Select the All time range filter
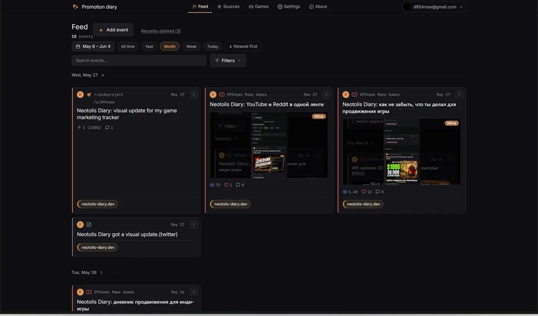The image size is (538, 316). 128,47
